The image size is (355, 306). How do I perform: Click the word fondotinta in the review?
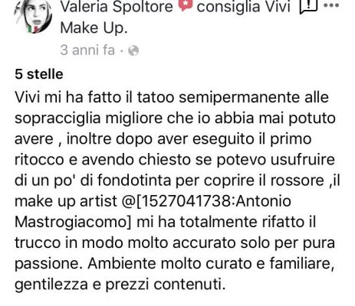point(134,181)
